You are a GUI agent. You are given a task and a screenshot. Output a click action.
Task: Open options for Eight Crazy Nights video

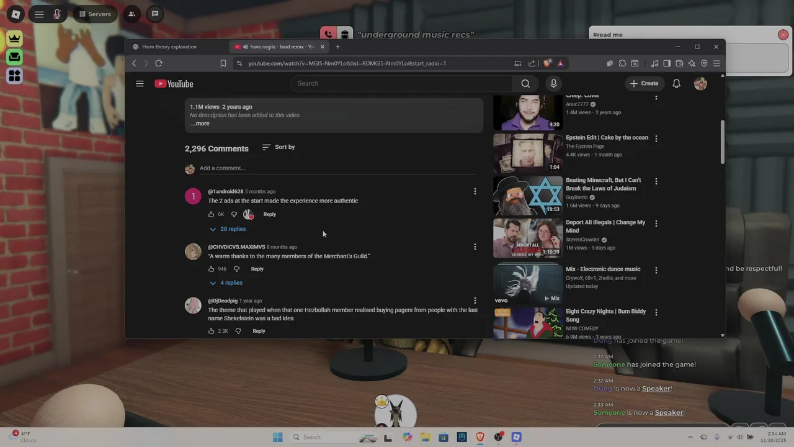tap(656, 312)
